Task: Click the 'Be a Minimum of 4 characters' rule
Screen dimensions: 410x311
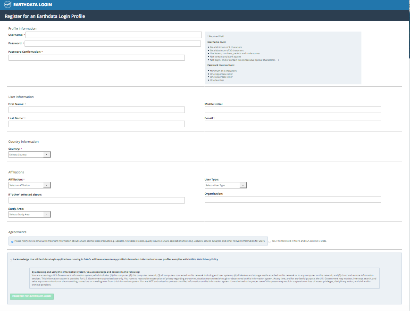Action: [x=226, y=47]
